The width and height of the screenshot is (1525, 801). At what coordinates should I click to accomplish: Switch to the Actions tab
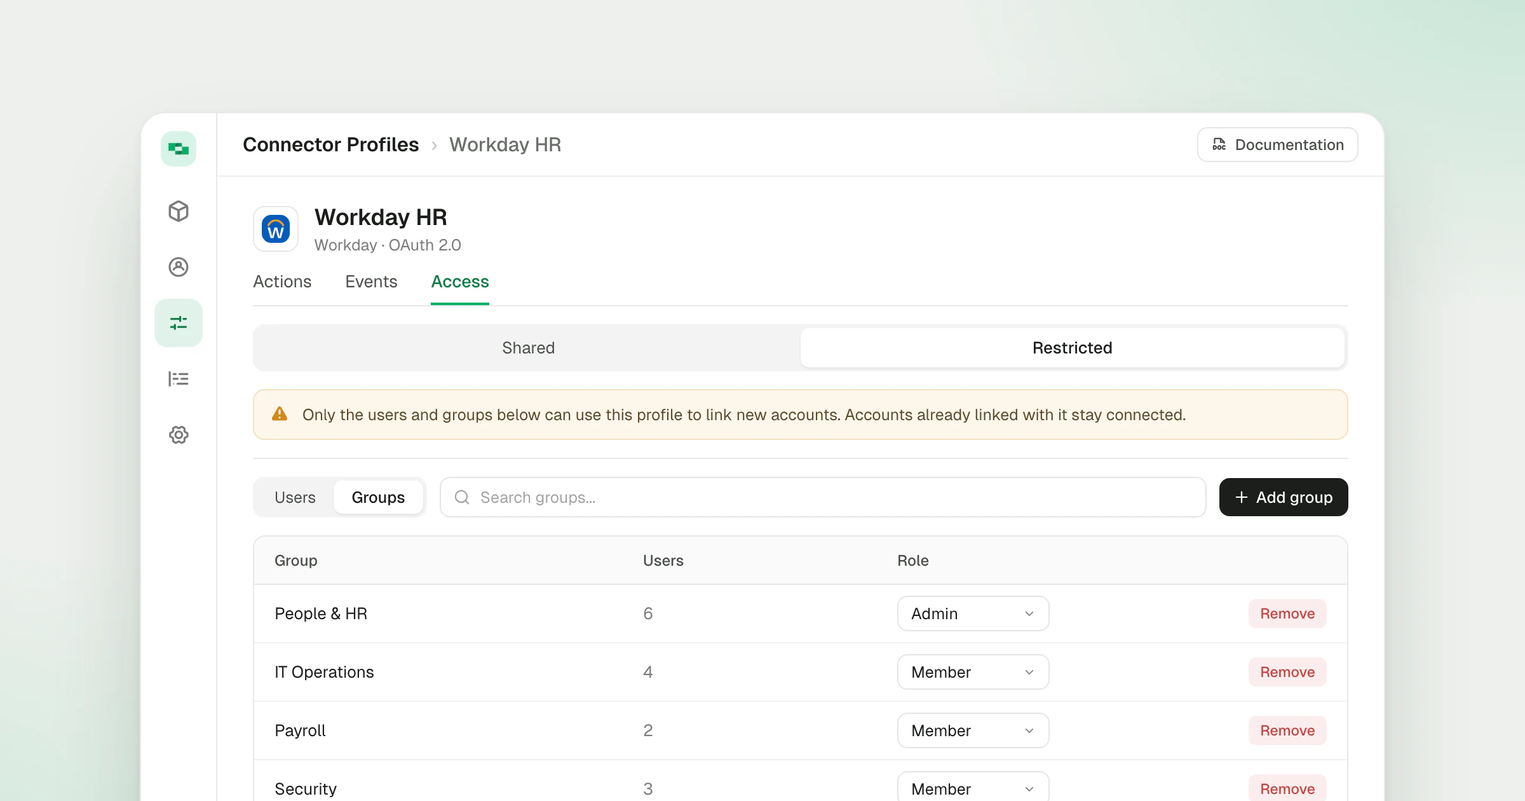(x=282, y=282)
